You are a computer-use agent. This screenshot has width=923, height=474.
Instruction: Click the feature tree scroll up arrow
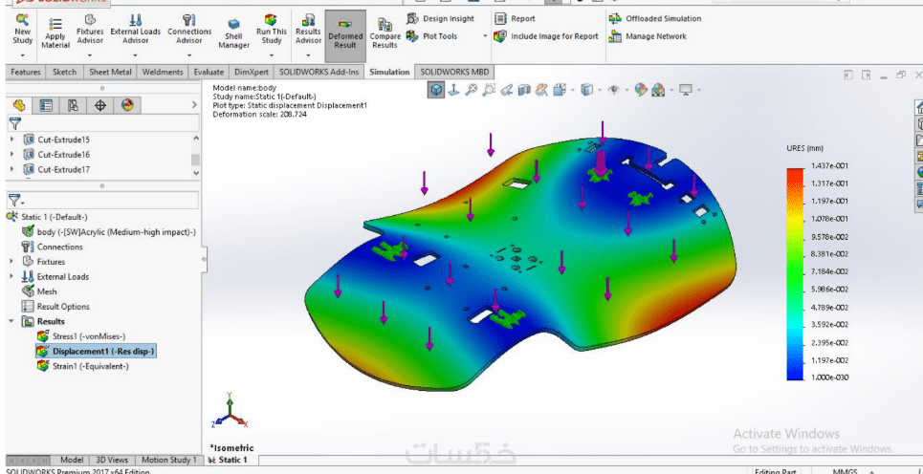196,139
